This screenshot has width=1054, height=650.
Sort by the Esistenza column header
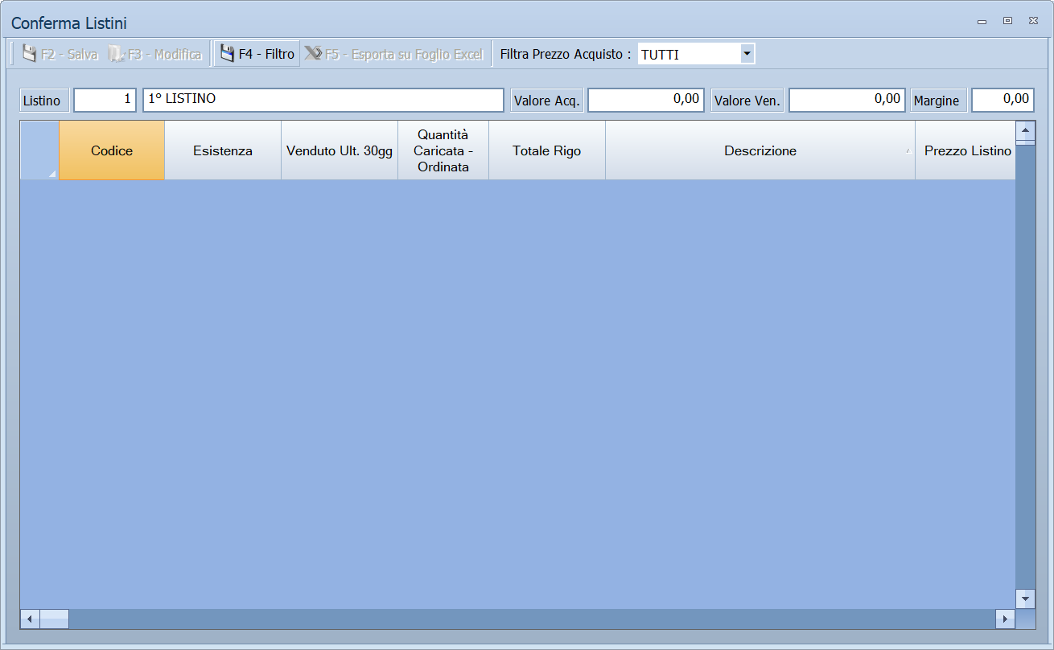tap(223, 150)
